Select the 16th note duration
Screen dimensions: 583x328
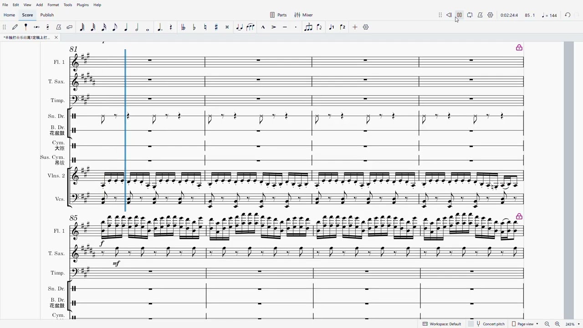(104, 27)
